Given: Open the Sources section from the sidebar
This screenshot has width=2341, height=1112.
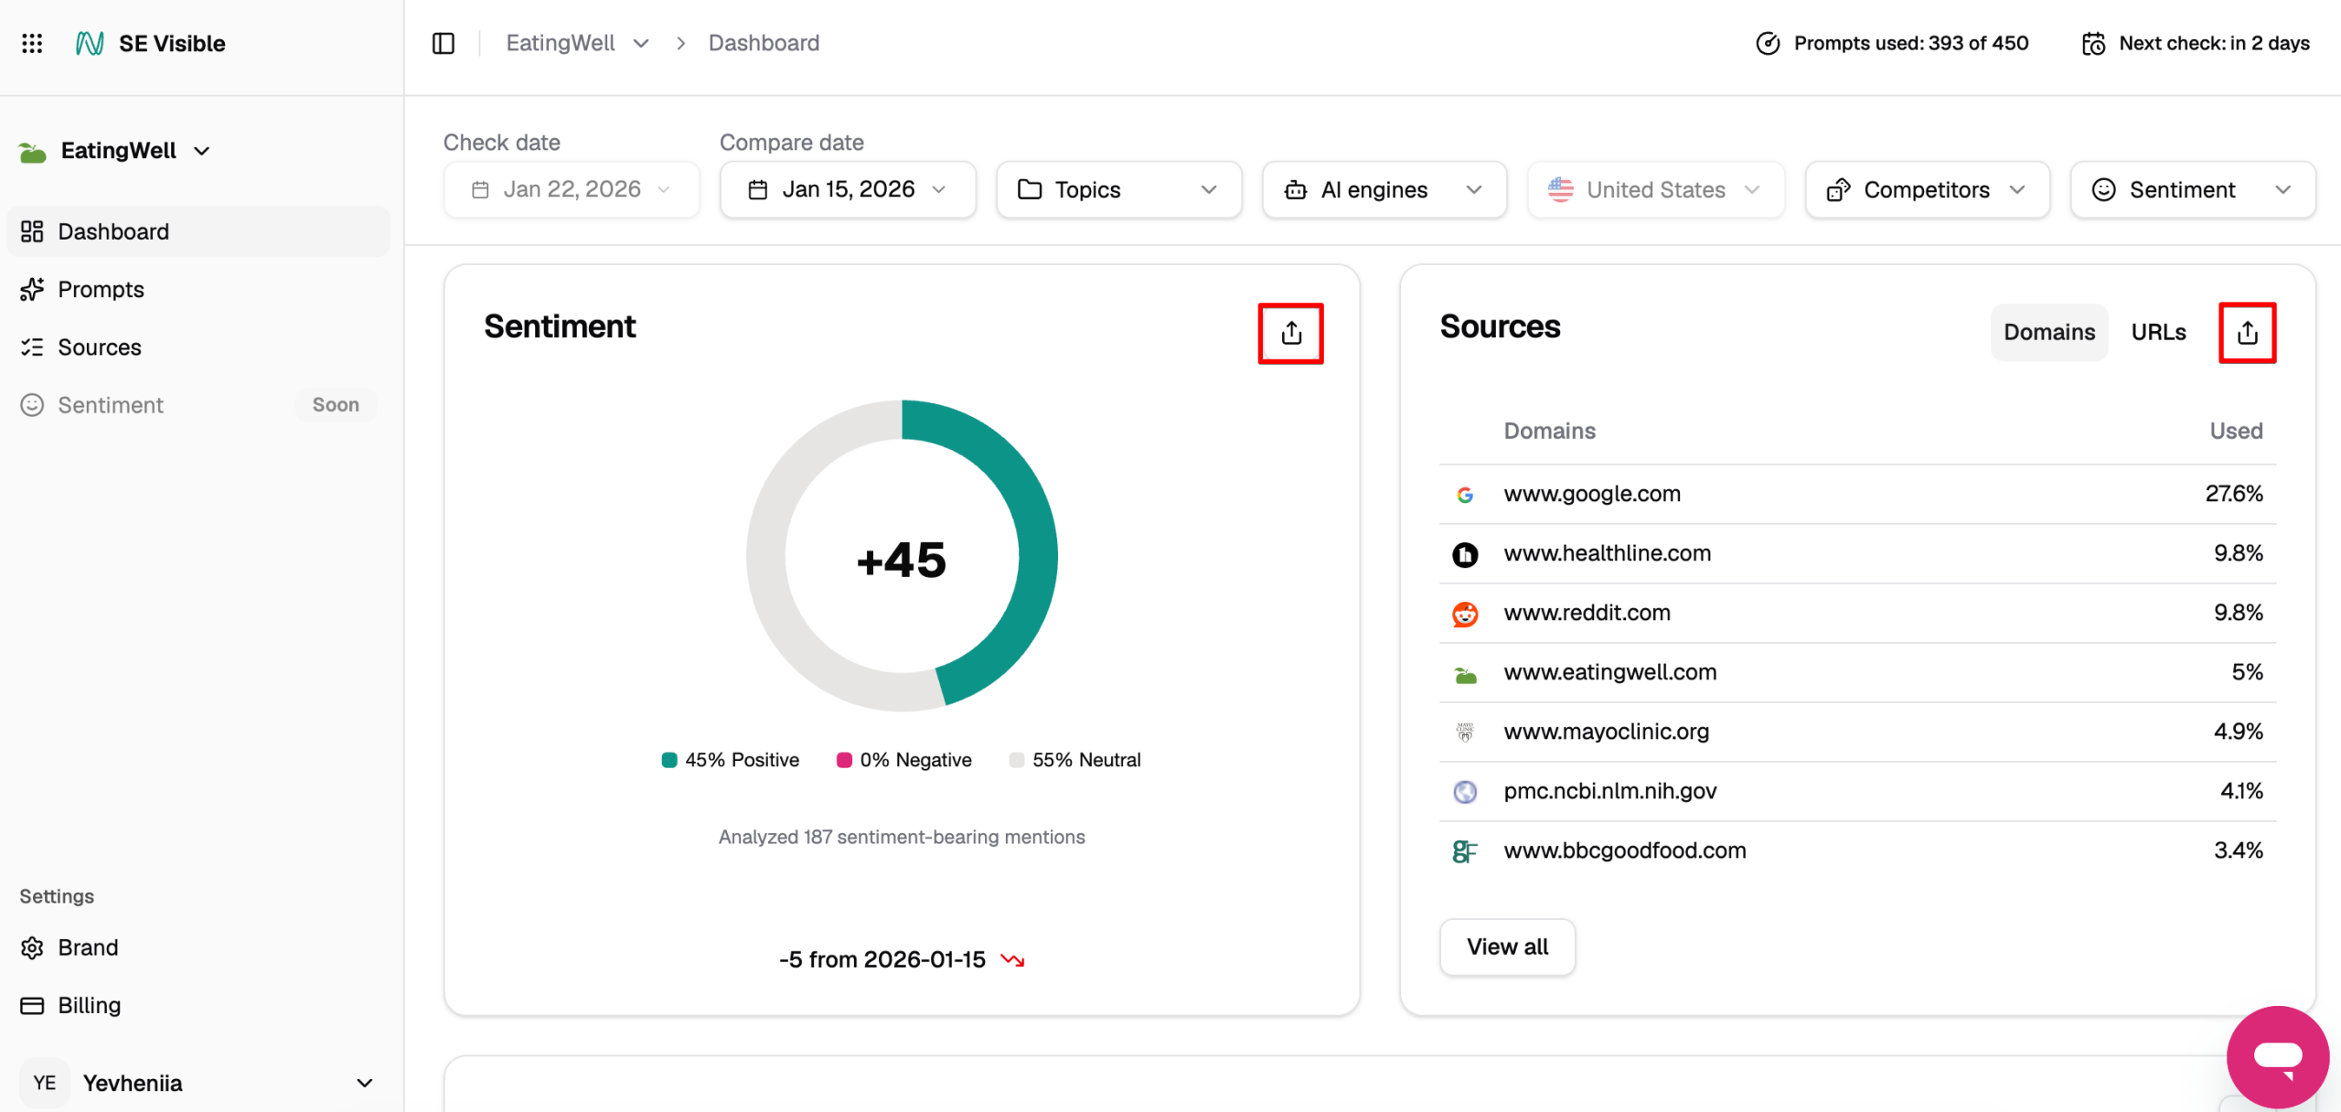Looking at the screenshot, I should point(99,347).
